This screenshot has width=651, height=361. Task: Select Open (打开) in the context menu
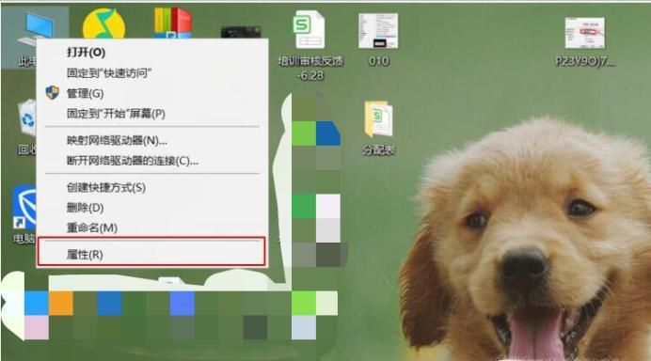(x=86, y=53)
